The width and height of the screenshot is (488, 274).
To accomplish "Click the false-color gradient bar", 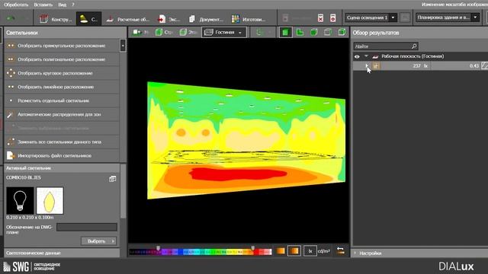I will [x=201, y=252].
